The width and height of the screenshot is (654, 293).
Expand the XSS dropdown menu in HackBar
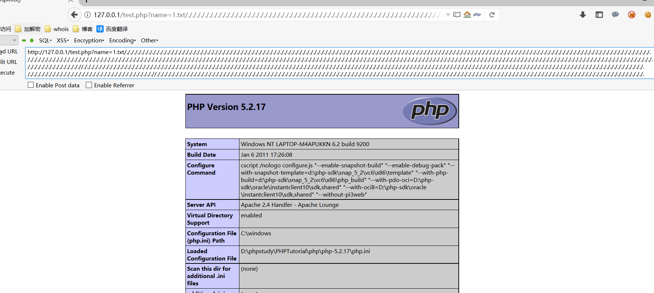click(x=63, y=41)
